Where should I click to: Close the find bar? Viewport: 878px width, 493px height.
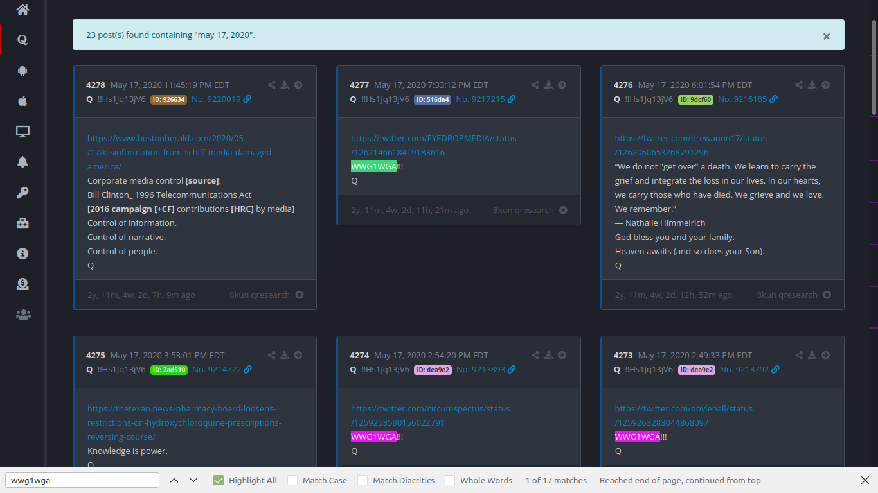(865, 480)
